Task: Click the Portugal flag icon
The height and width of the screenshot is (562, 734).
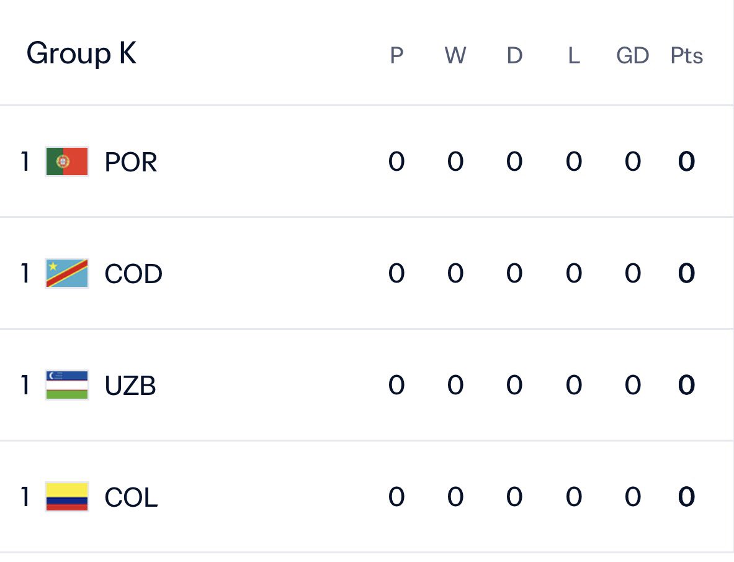Action: pyautogui.click(x=67, y=161)
